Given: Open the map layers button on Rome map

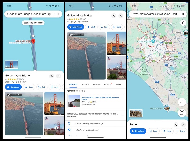Looking at the screenshot, I should 183,23.
